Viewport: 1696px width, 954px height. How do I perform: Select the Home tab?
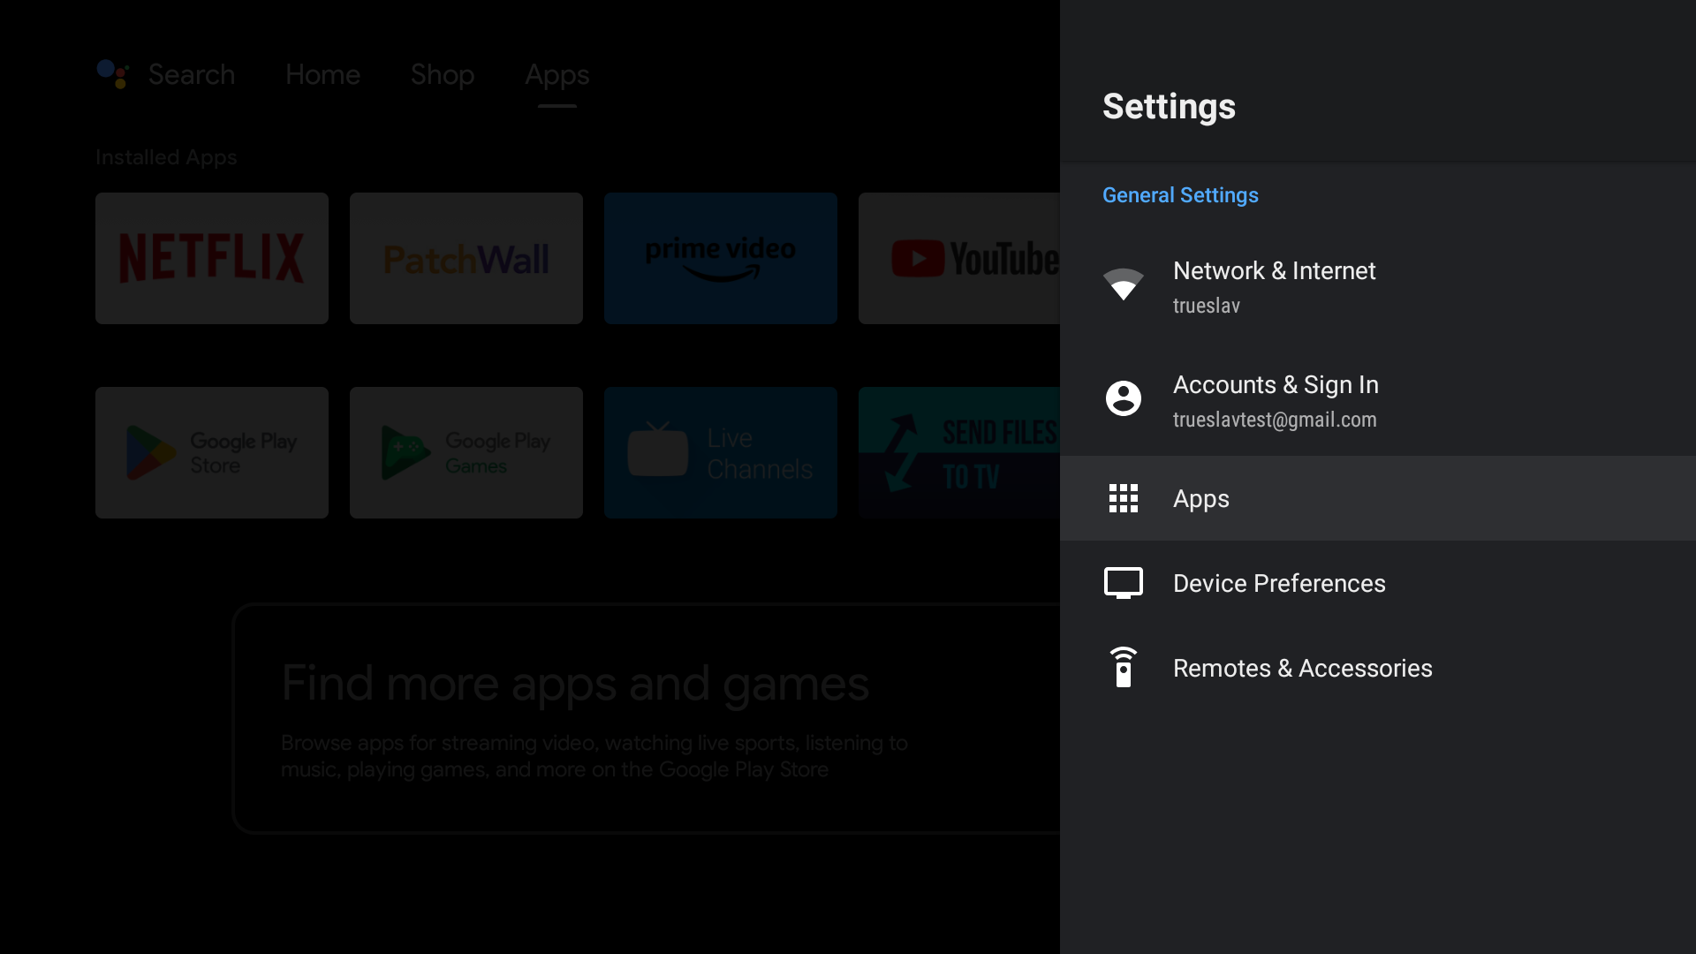[x=322, y=74]
